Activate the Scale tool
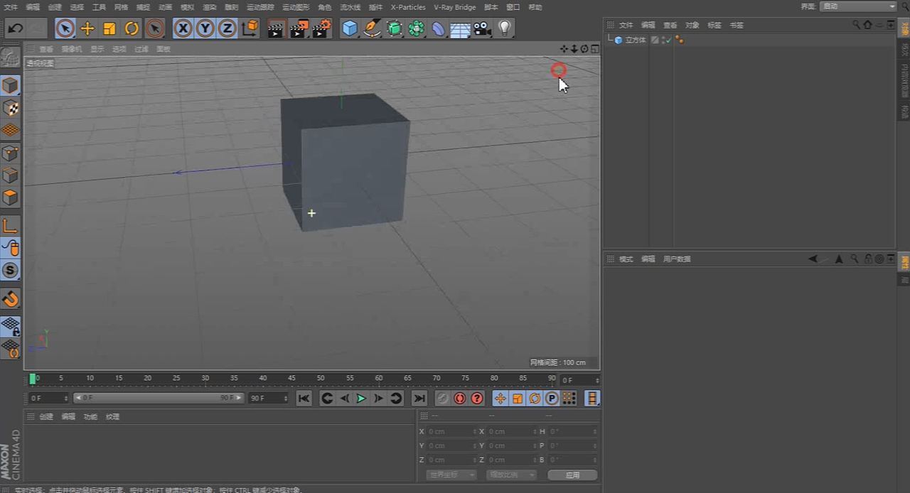This screenshot has width=910, height=493. click(x=109, y=28)
